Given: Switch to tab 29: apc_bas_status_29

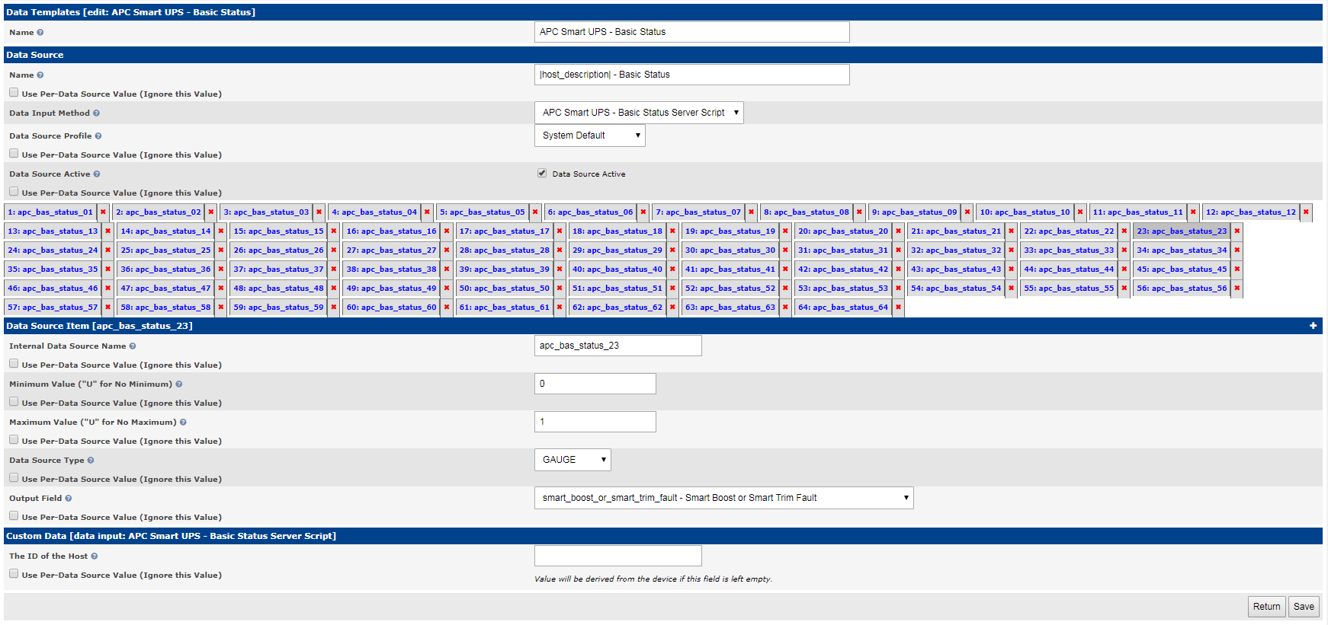Looking at the screenshot, I should click(x=617, y=250).
